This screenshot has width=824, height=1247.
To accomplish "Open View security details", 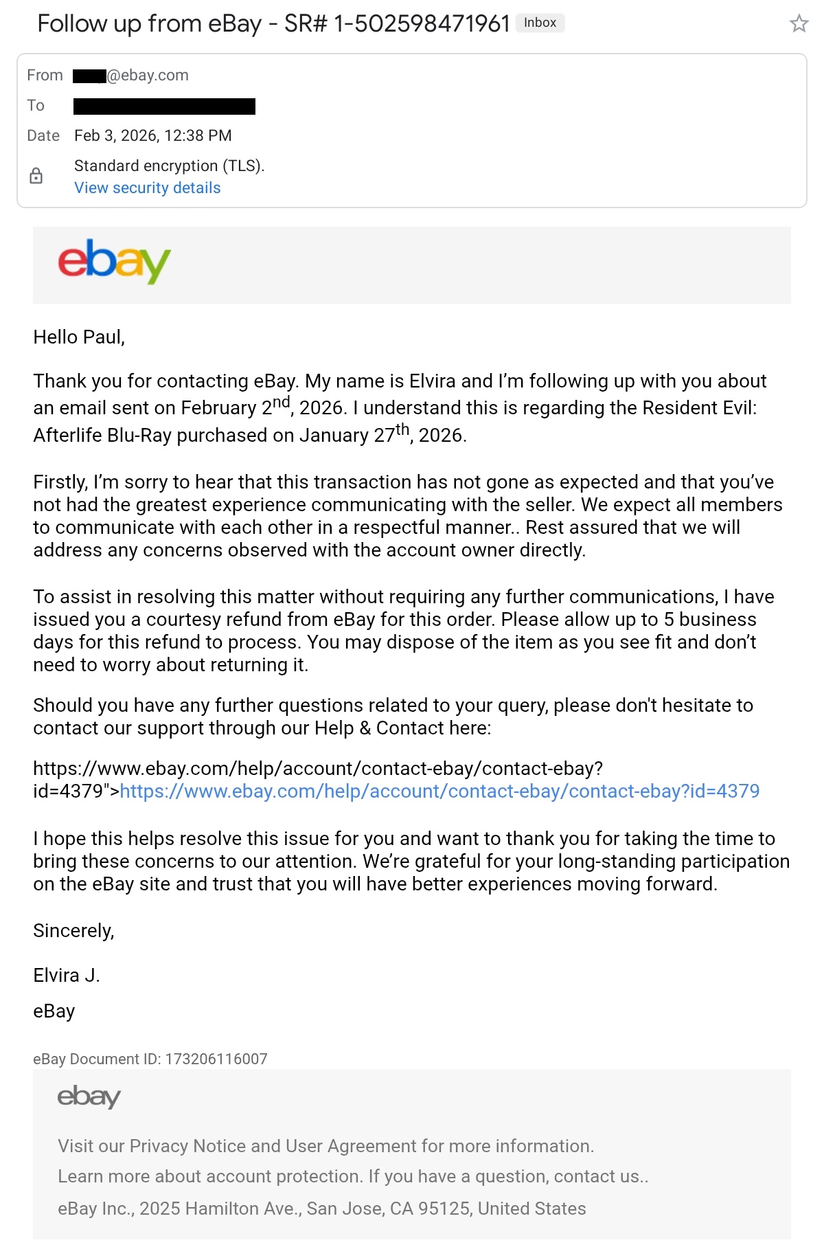I will [147, 188].
